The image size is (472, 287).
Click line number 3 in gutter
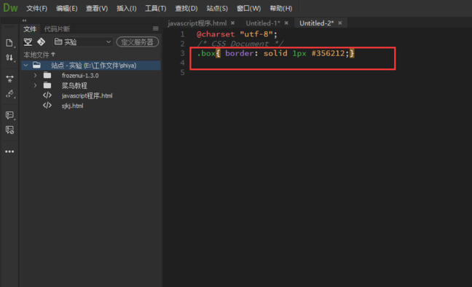[182, 53]
